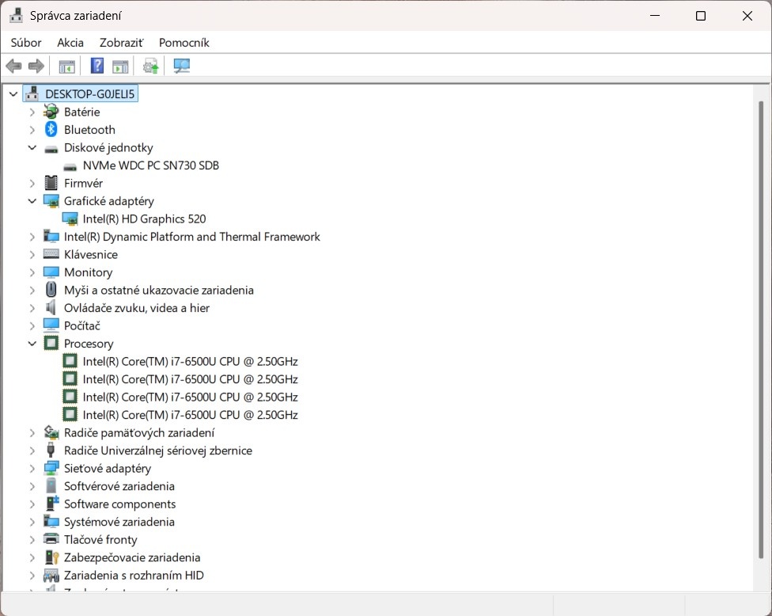Toggle the console tree pane toolbar icon
772x616 pixels.
[66, 66]
